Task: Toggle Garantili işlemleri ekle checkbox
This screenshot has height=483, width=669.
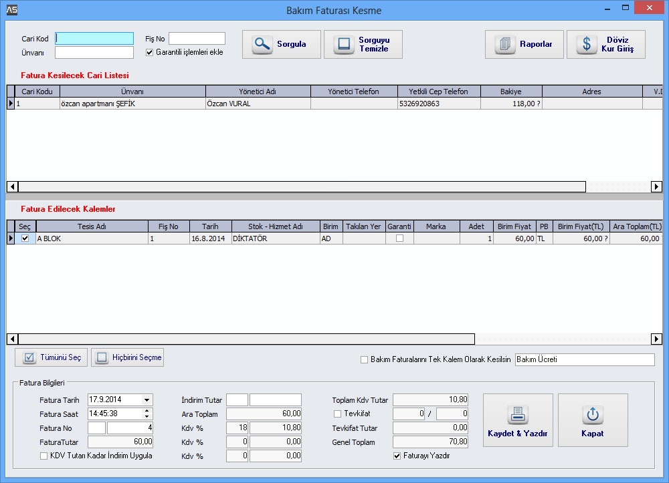Action: [x=149, y=52]
